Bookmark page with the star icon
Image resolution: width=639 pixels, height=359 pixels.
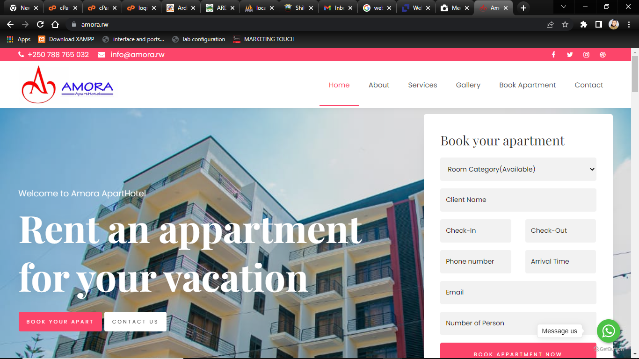click(x=565, y=24)
